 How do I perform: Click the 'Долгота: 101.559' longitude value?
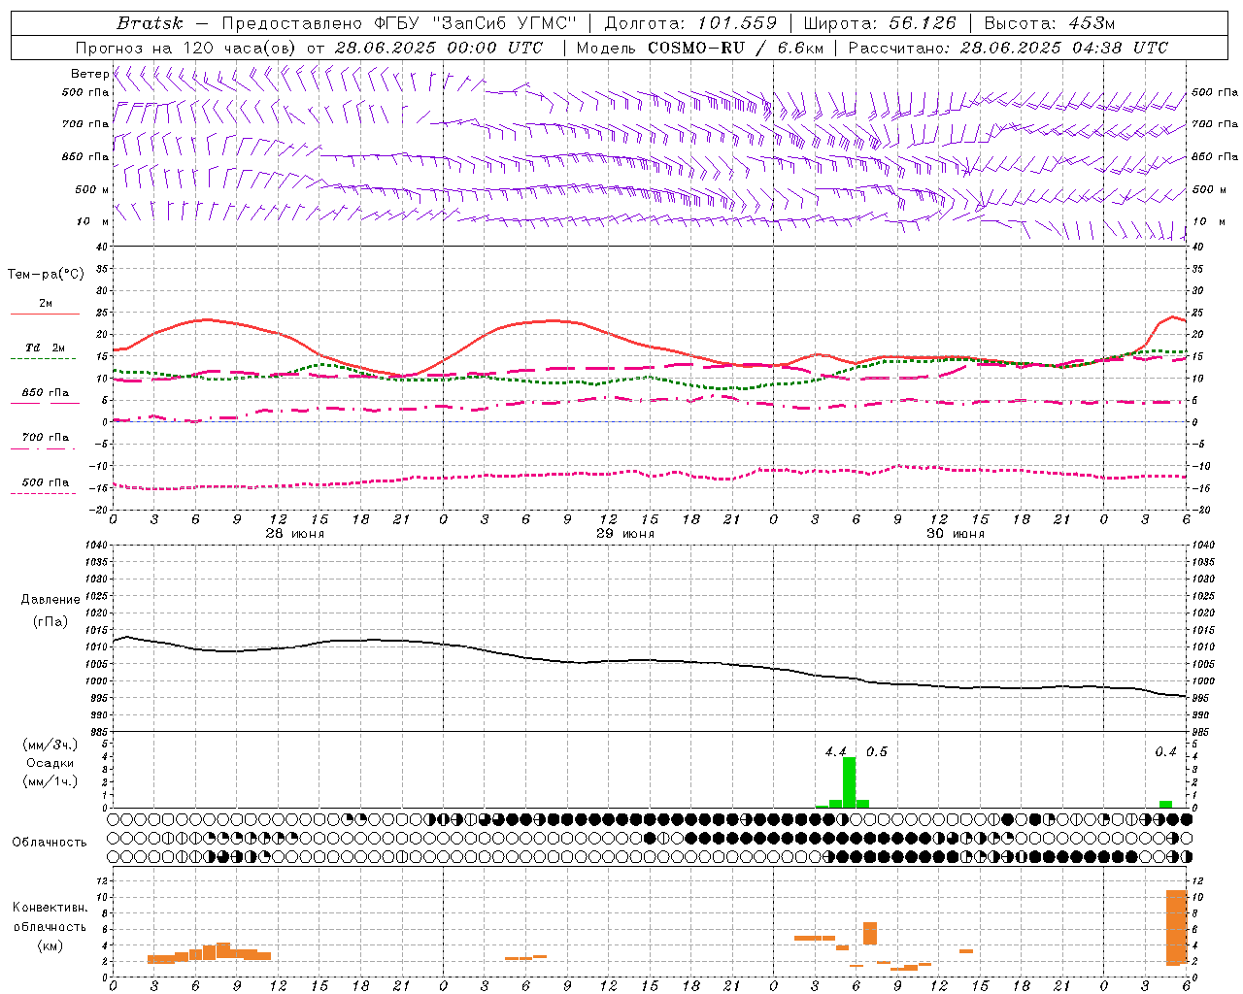(x=691, y=23)
